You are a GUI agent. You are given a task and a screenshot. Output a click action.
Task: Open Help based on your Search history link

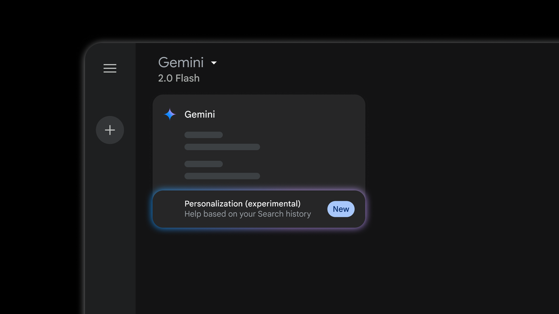(x=248, y=214)
